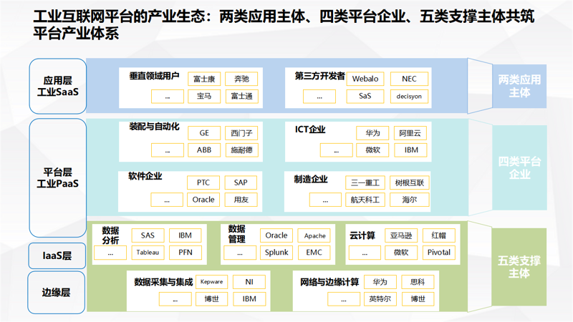Click the 网络与边缘计算 heading
The height and width of the screenshot is (322, 573).
coord(329,282)
